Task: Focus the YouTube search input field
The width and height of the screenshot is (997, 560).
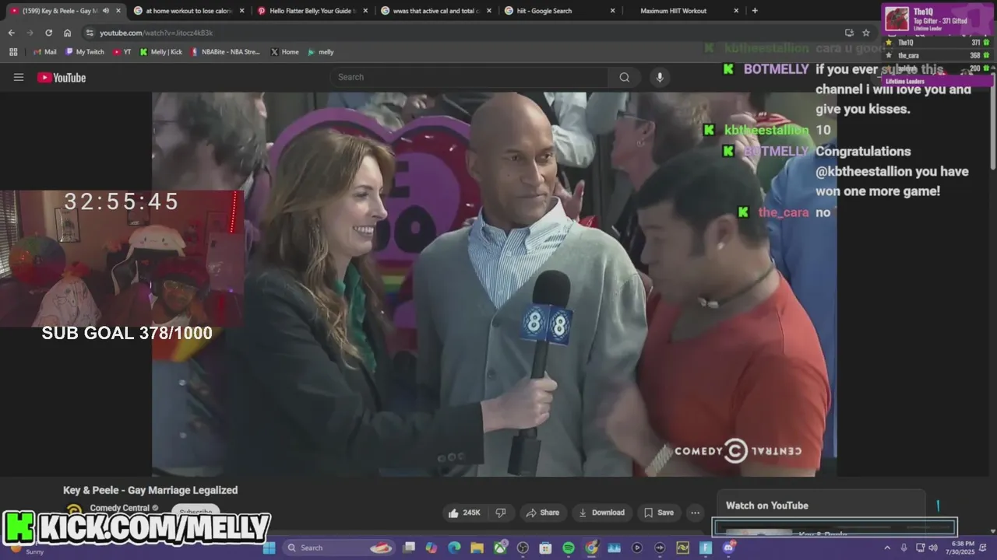Action: 469,77
